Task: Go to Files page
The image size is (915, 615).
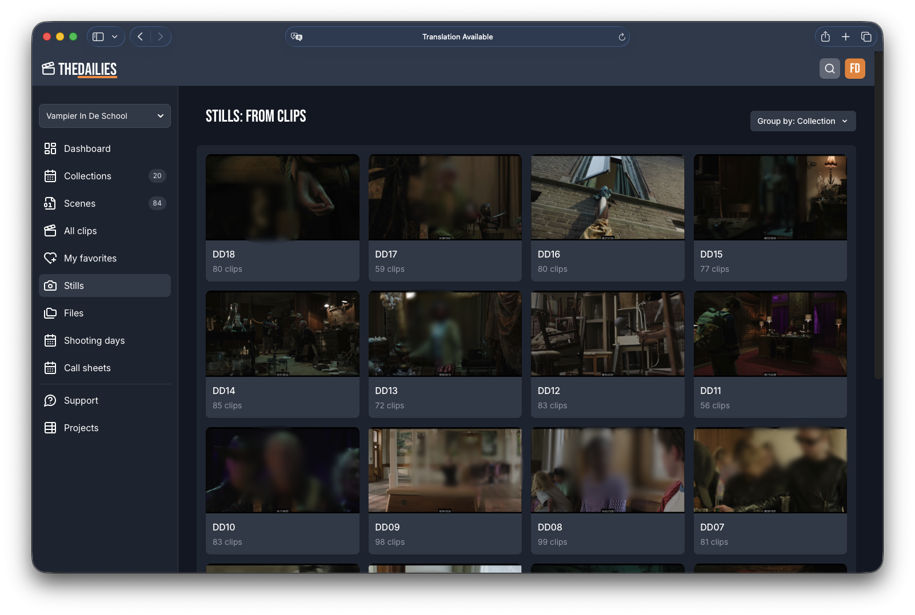Action: tap(105, 313)
